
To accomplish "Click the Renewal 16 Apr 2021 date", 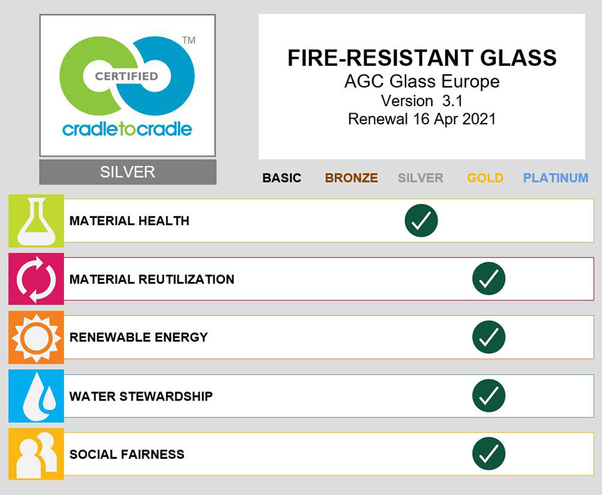I will coord(421,119).
